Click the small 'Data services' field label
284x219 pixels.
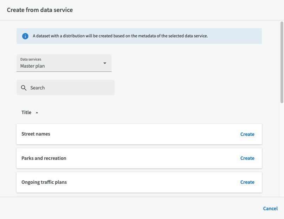(31, 59)
